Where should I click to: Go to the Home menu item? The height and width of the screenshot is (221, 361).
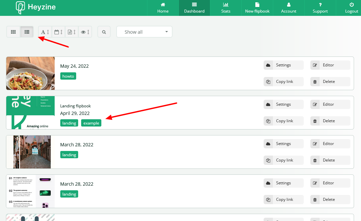pyautogui.click(x=163, y=8)
